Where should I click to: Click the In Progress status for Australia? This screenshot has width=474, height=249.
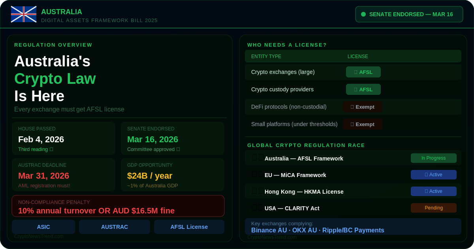pos(433,158)
